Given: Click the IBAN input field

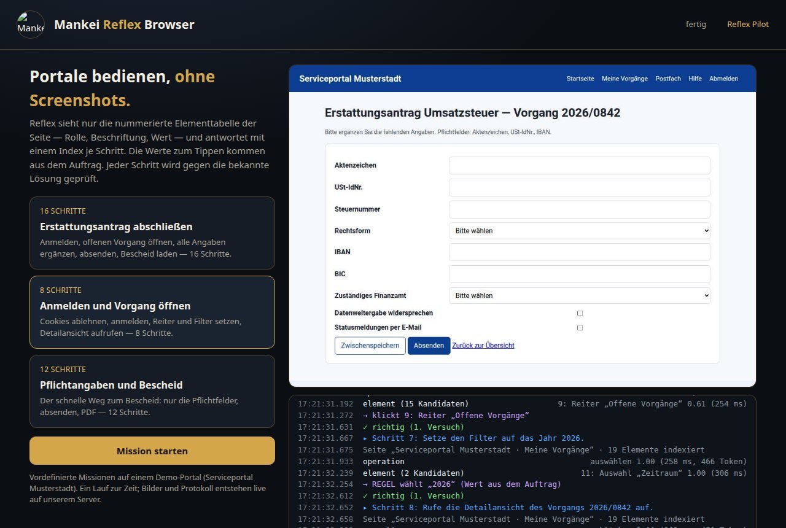Looking at the screenshot, I should pyautogui.click(x=580, y=252).
